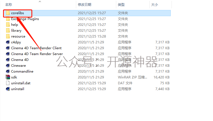Click the Cineware application icon
The height and width of the screenshot is (121, 213).
tap(8, 66)
